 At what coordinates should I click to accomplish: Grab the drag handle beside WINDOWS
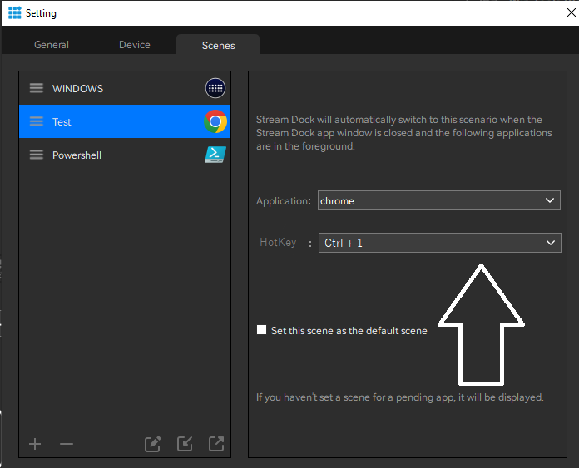pos(37,88)
